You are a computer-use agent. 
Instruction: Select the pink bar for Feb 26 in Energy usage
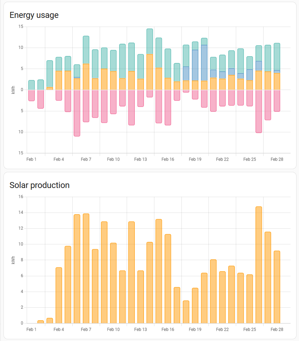pyautogui.click(x=259, y=111)
